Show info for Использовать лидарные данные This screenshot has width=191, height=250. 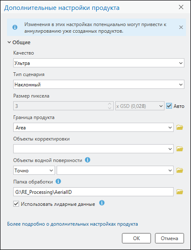pos(102,203)
